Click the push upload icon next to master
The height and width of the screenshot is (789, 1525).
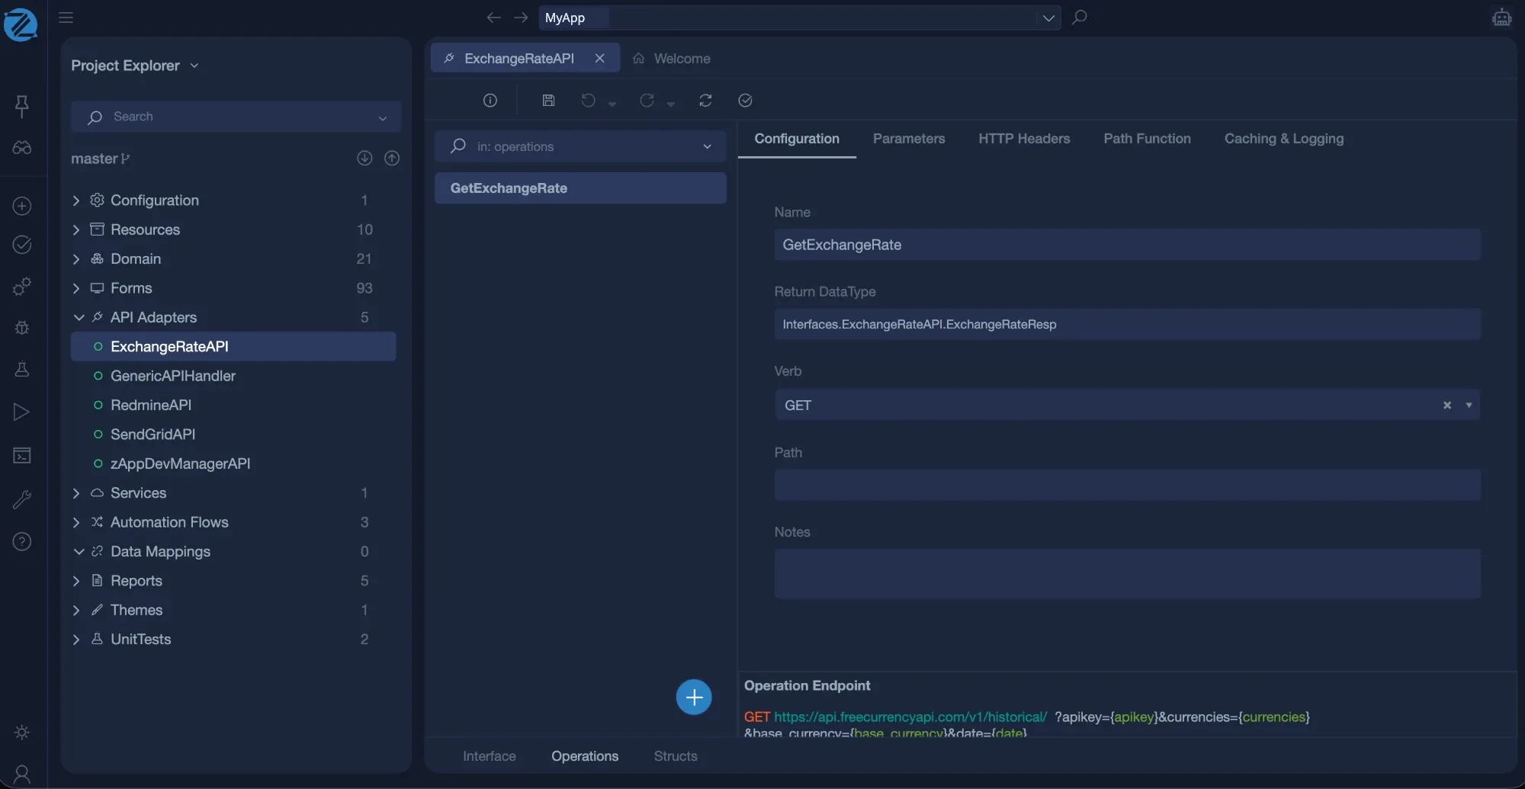392,158
